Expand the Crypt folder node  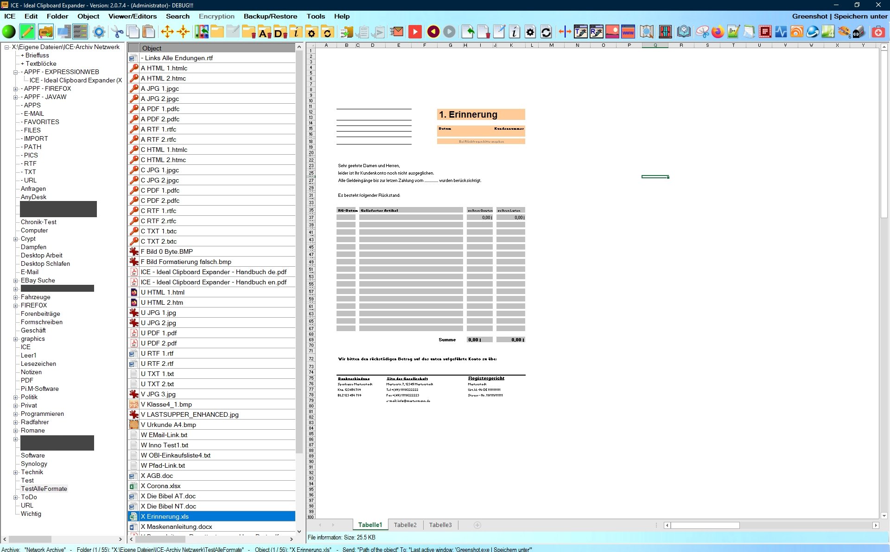(x=15, y=239)
